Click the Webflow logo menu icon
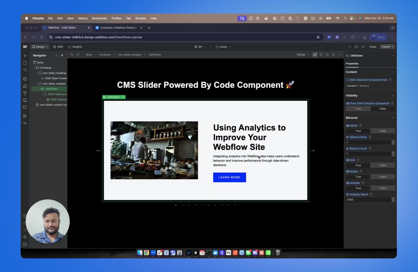This screenshot has height=272, width=418. 25,47
